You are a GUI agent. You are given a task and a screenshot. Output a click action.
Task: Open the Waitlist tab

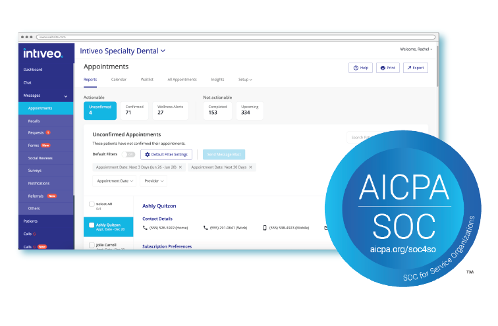[147, 80]
